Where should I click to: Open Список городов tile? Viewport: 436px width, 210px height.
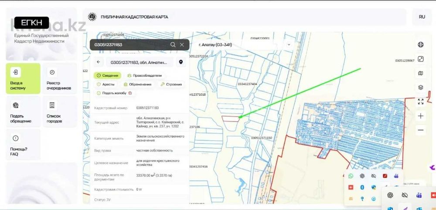pos(59,112)
